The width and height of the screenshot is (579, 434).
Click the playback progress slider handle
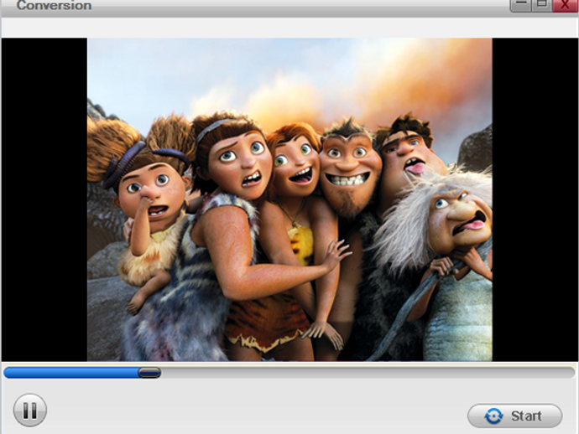click(149, 373)
